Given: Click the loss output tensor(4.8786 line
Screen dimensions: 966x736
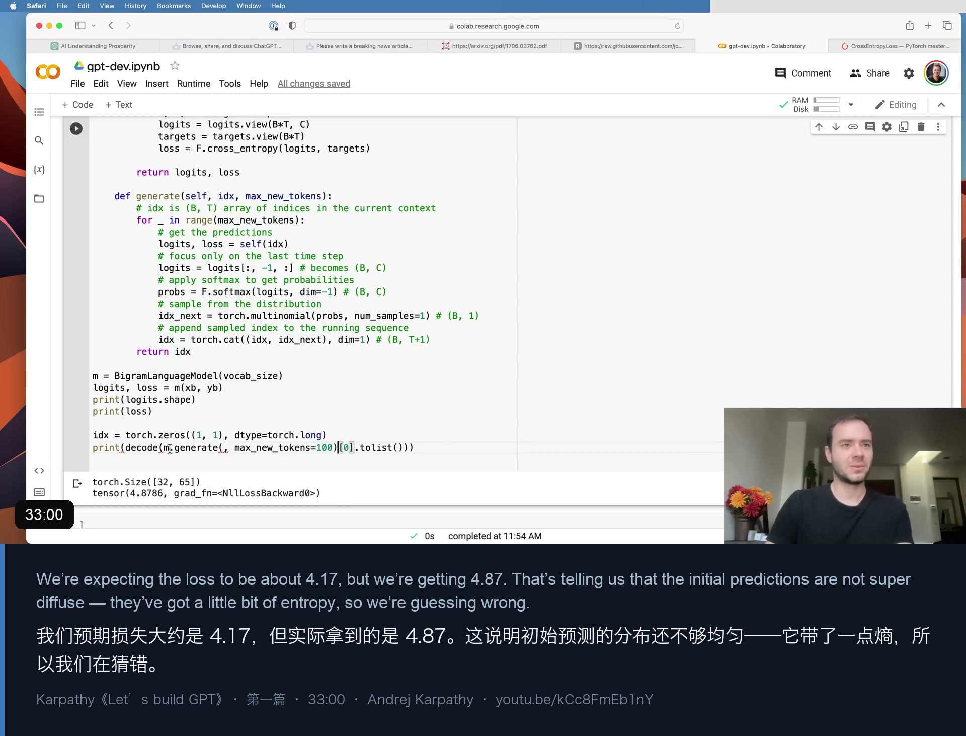Looking at the screenshot, I should point(206,493).
